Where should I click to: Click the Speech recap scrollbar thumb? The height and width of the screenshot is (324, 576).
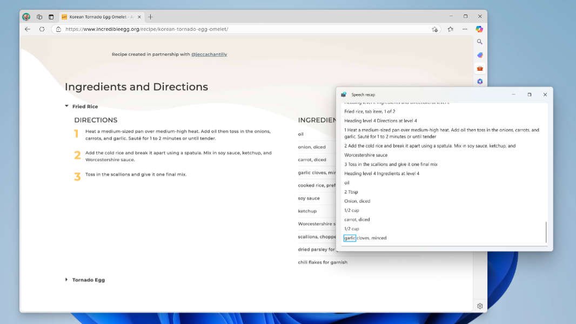tap(546, 232)
